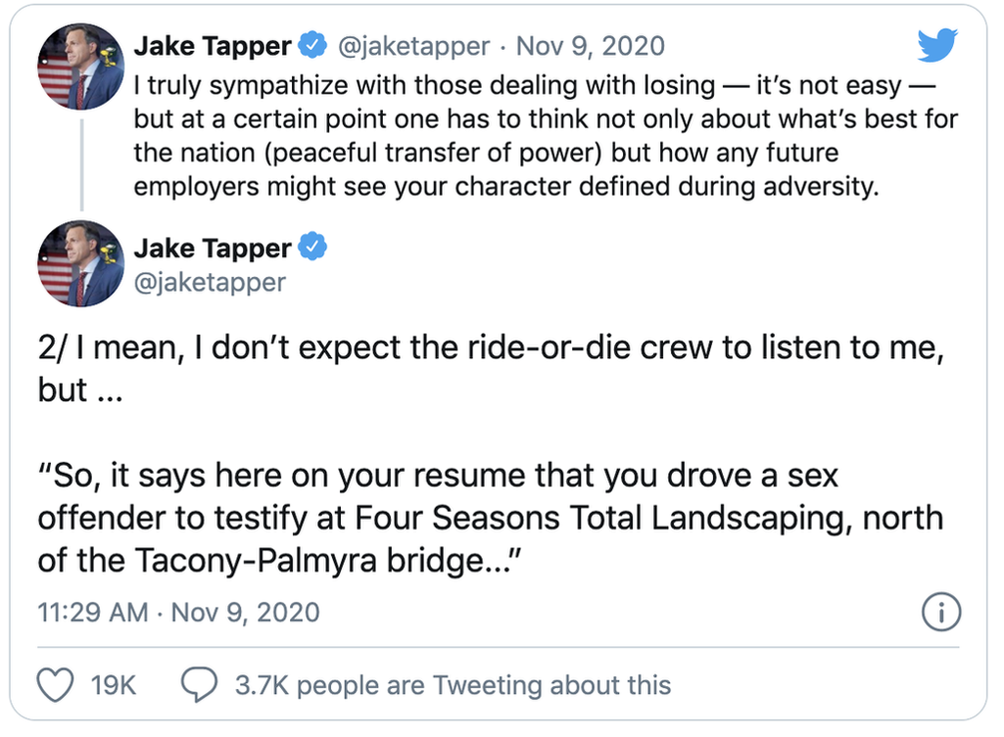Open Jake Tapper's avatar in the lower tweet

pyautogui.click(x=80, y=263)
